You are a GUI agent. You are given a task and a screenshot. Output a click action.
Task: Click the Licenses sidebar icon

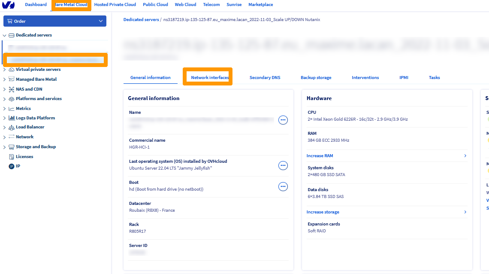coord(12,157)
